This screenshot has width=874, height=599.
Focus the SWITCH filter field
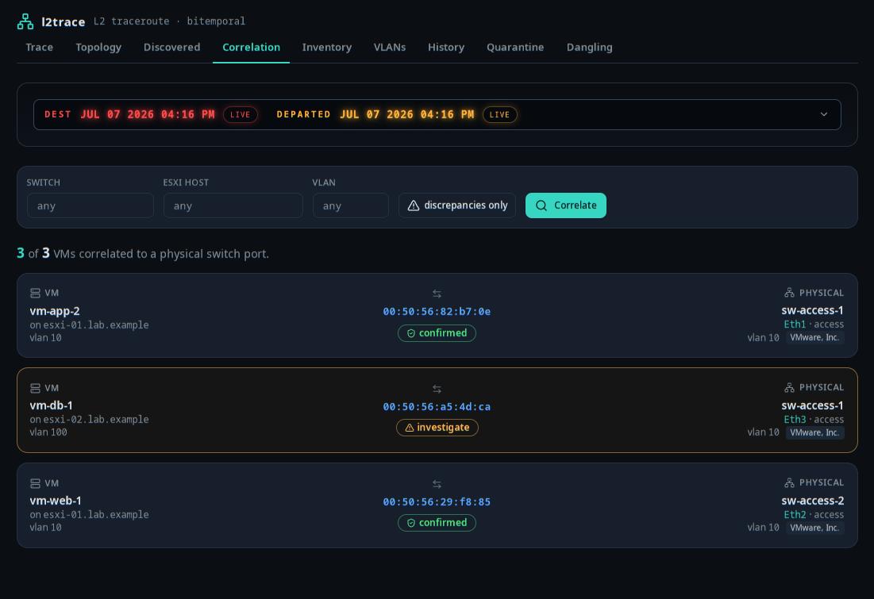point(90,205)
